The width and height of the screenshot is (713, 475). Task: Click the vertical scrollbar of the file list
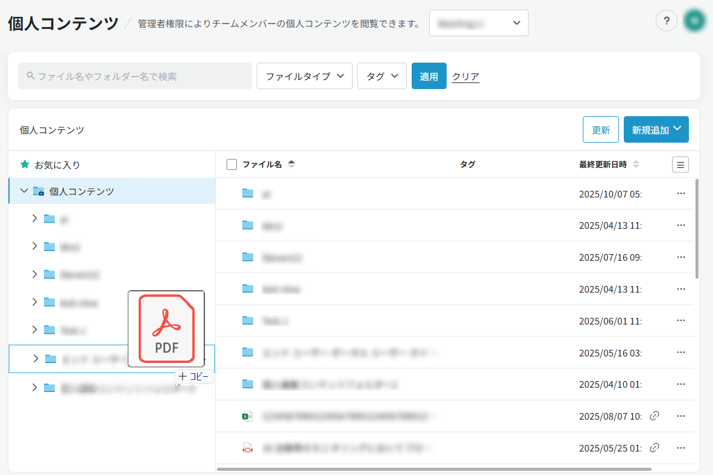(697, 228)
